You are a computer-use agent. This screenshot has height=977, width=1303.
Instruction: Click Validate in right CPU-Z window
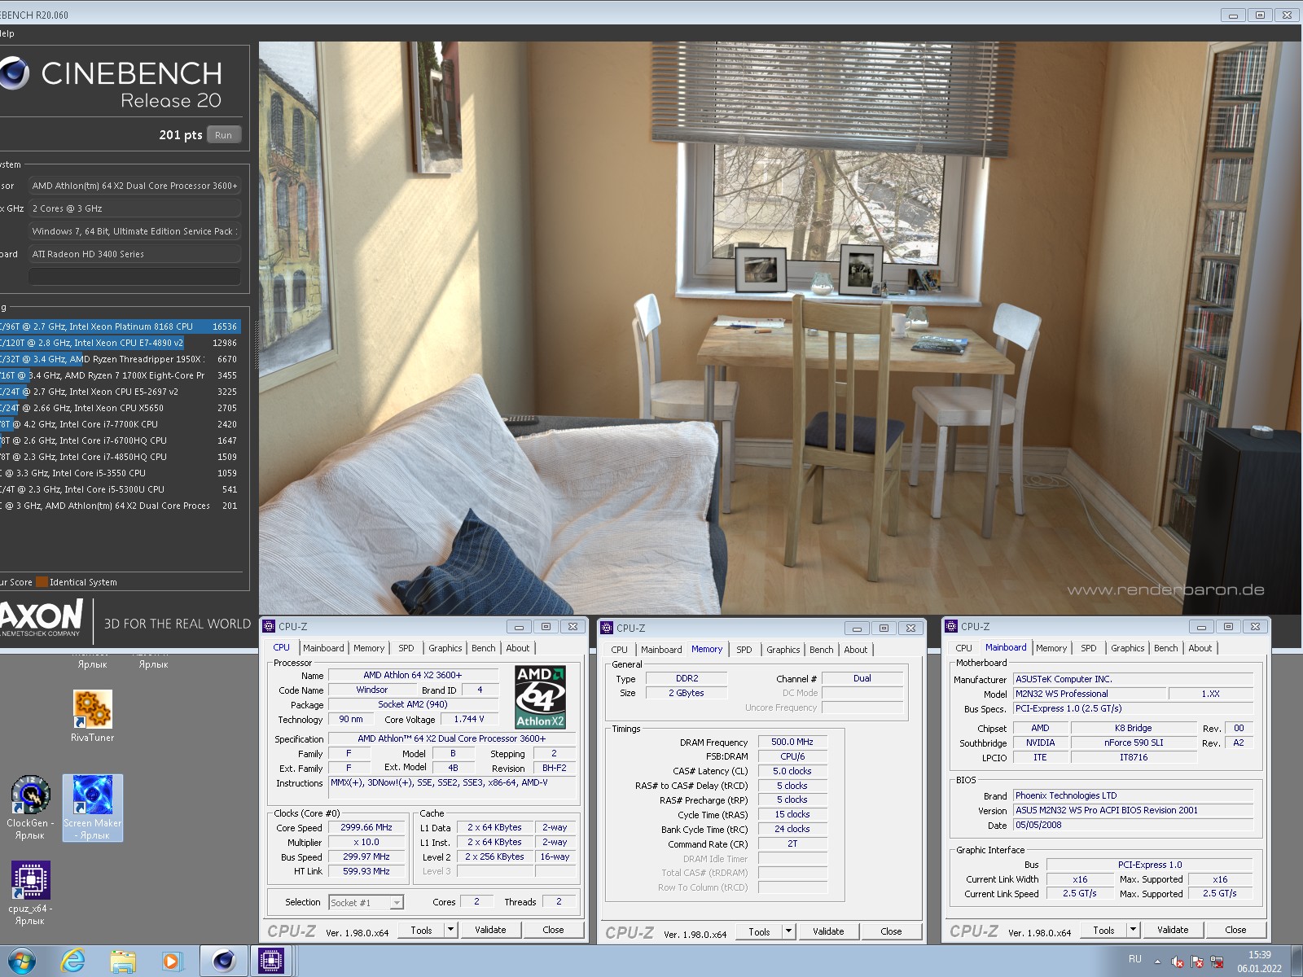(x=1174, y=930)
